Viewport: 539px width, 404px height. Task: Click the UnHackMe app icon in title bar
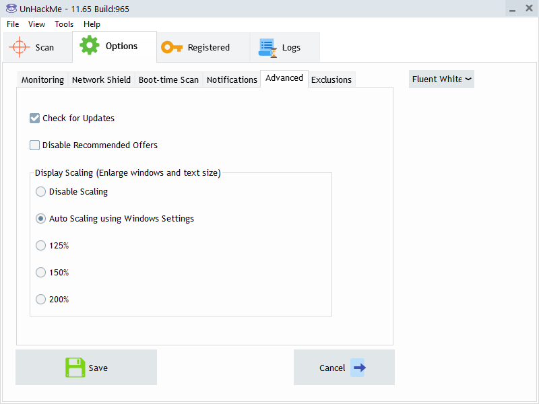(x=10, y=9)
